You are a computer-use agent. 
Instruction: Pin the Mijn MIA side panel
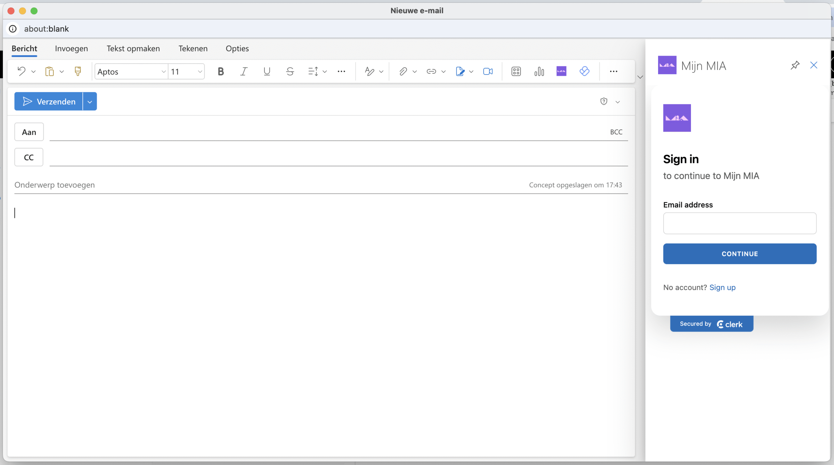795,65
